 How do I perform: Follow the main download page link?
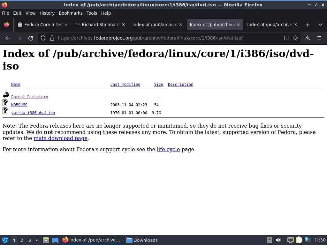pos(60,138)
